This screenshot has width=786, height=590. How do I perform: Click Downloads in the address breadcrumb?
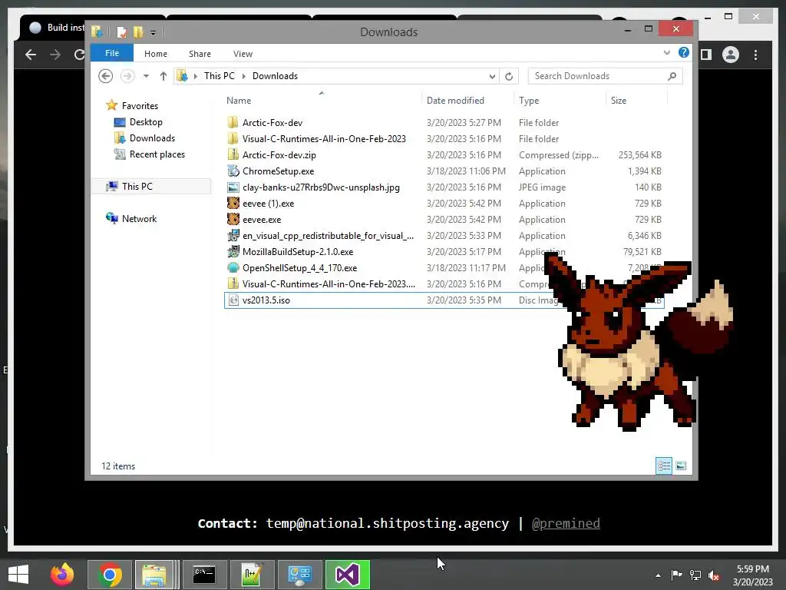[x=275, y=76]
